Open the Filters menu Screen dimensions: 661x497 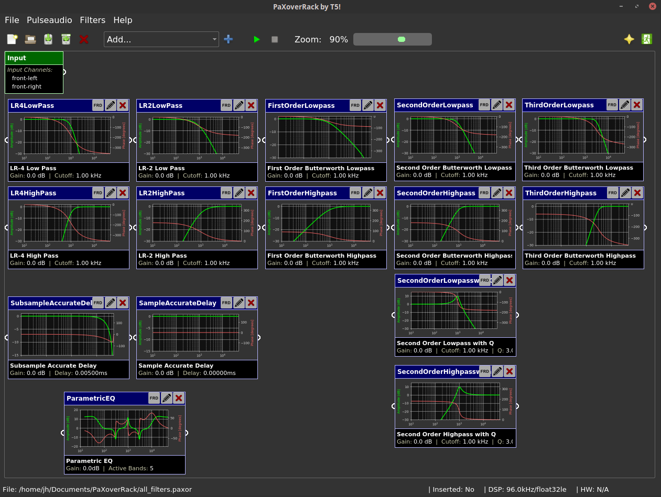tap(92, 20)
